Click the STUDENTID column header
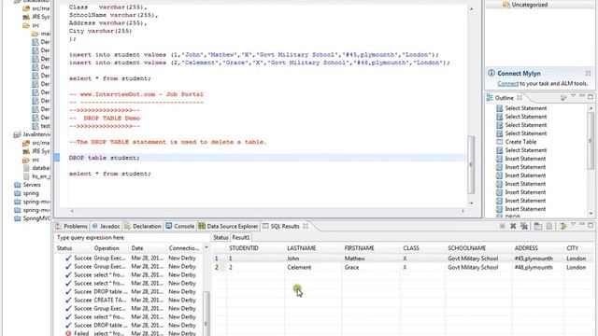The image size is (598, 336). pos(244,248)
